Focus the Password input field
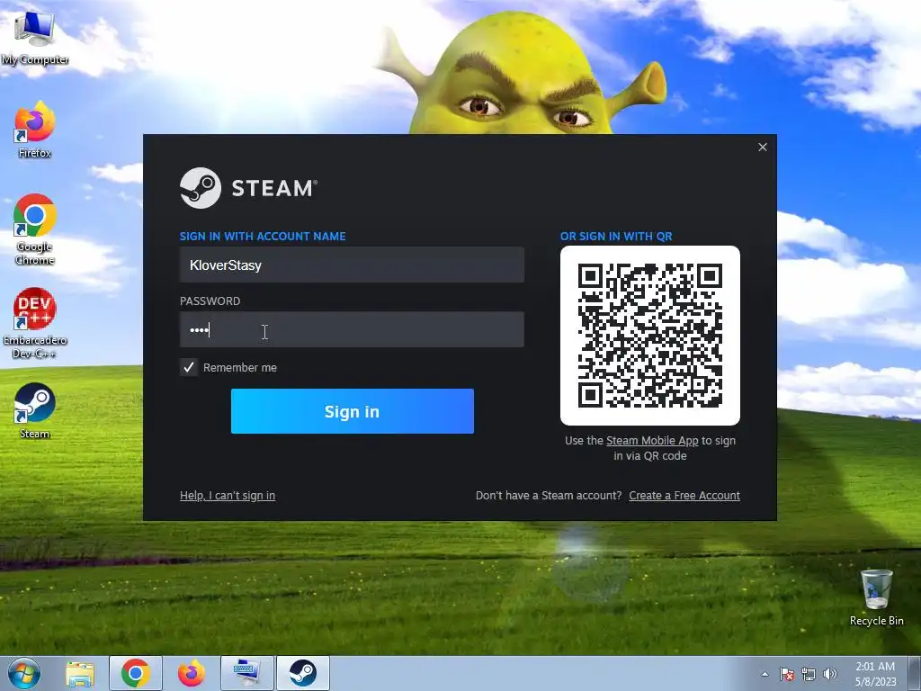Screen dimensions: 921x691 352,329
